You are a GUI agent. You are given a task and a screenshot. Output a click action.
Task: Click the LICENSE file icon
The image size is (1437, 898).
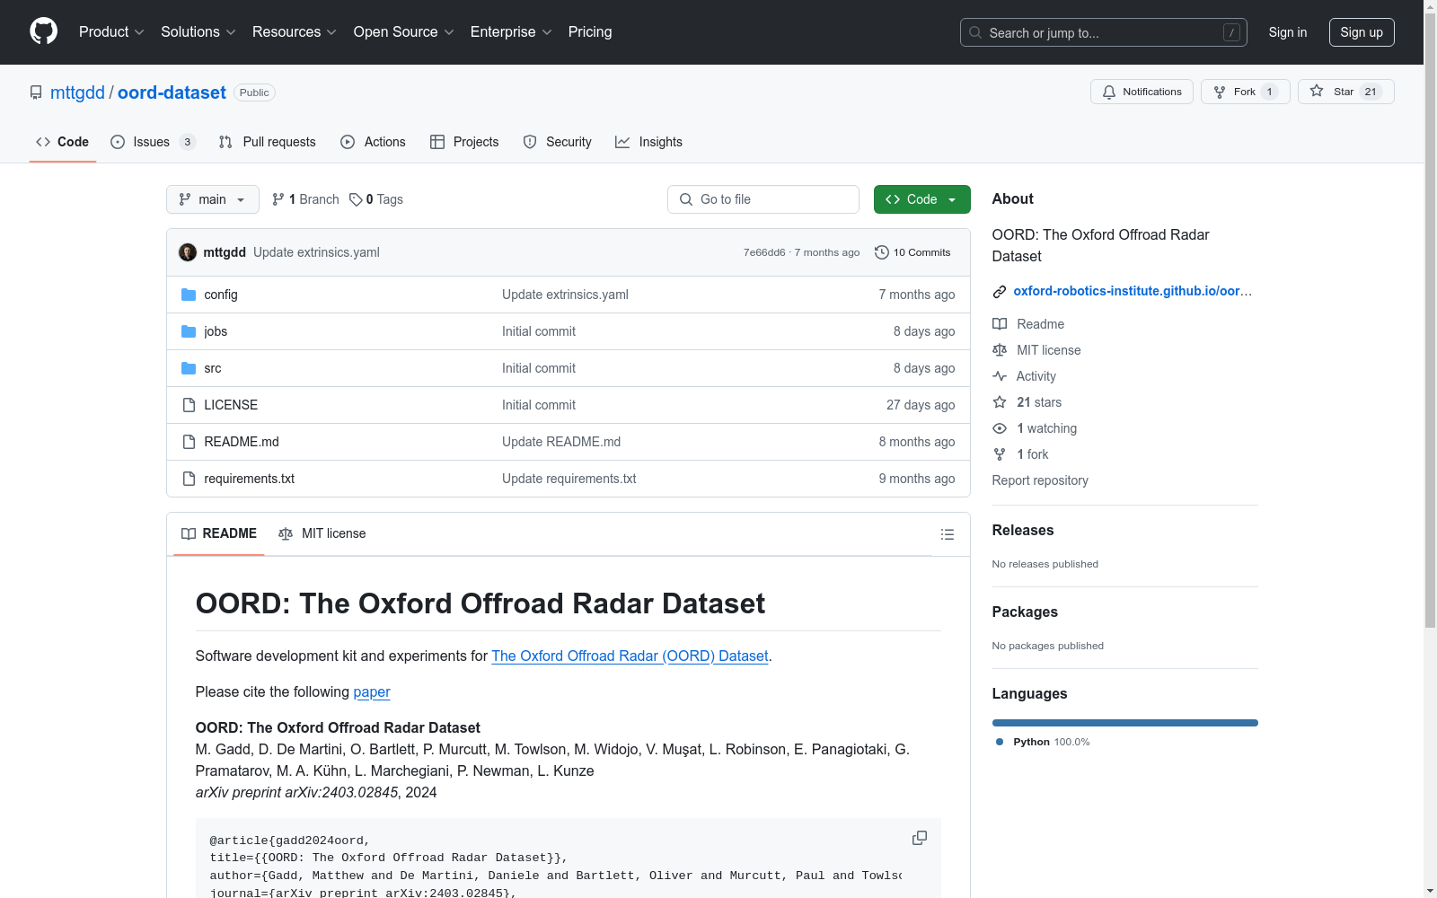(189, 405)
